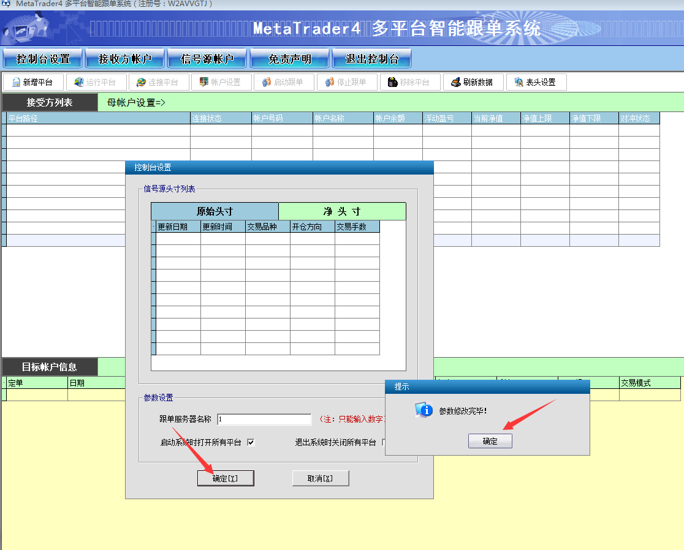684x550 pixels.
Task: Click the 参数设置 group label
Action: point(158,397)
